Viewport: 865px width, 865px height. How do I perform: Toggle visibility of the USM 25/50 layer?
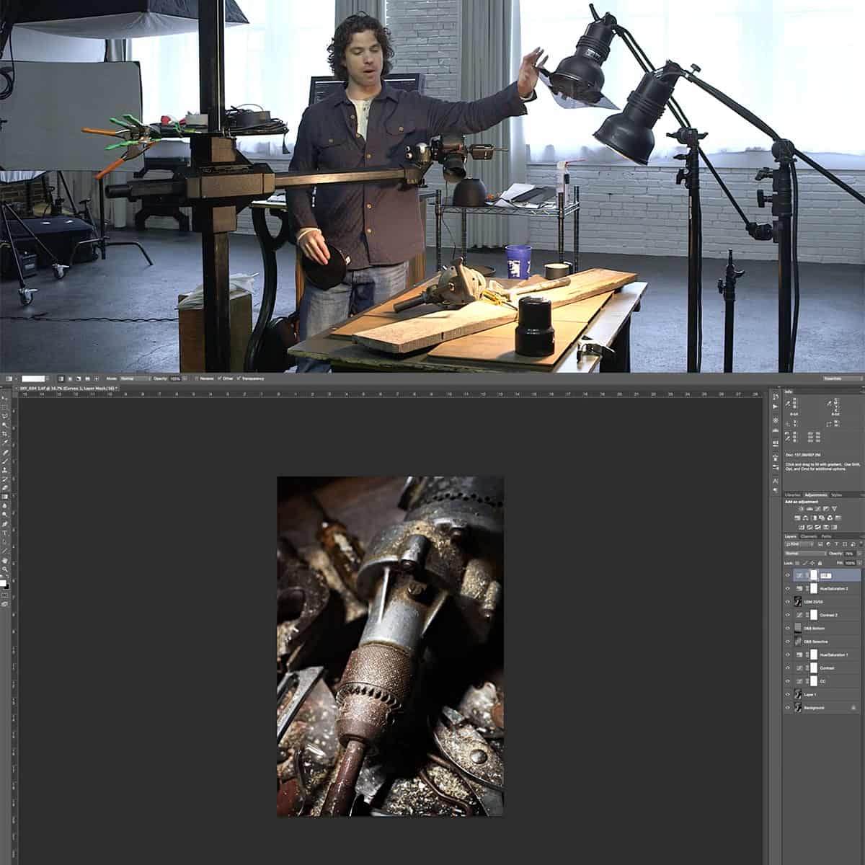788,601
